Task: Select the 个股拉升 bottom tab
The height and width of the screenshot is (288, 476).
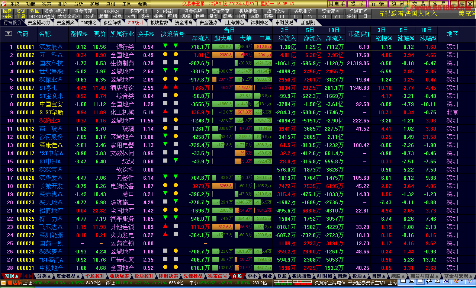Action: click(95, 276)
